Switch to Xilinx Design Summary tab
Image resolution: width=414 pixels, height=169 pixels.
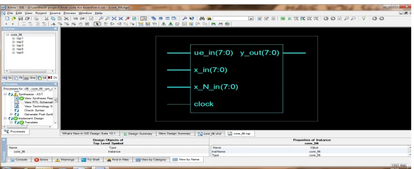point(175,134)
